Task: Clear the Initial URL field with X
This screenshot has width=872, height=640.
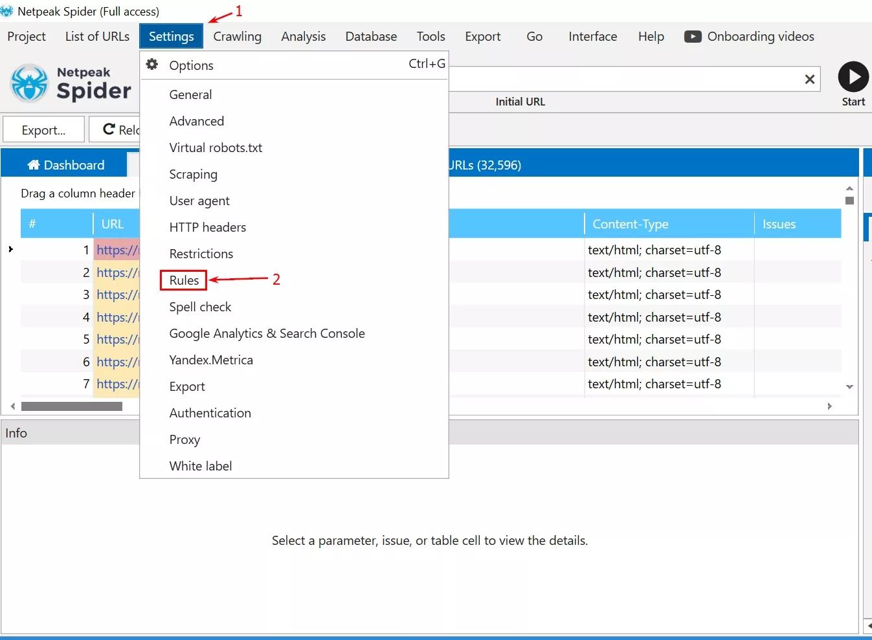Action: pos(809,79)
